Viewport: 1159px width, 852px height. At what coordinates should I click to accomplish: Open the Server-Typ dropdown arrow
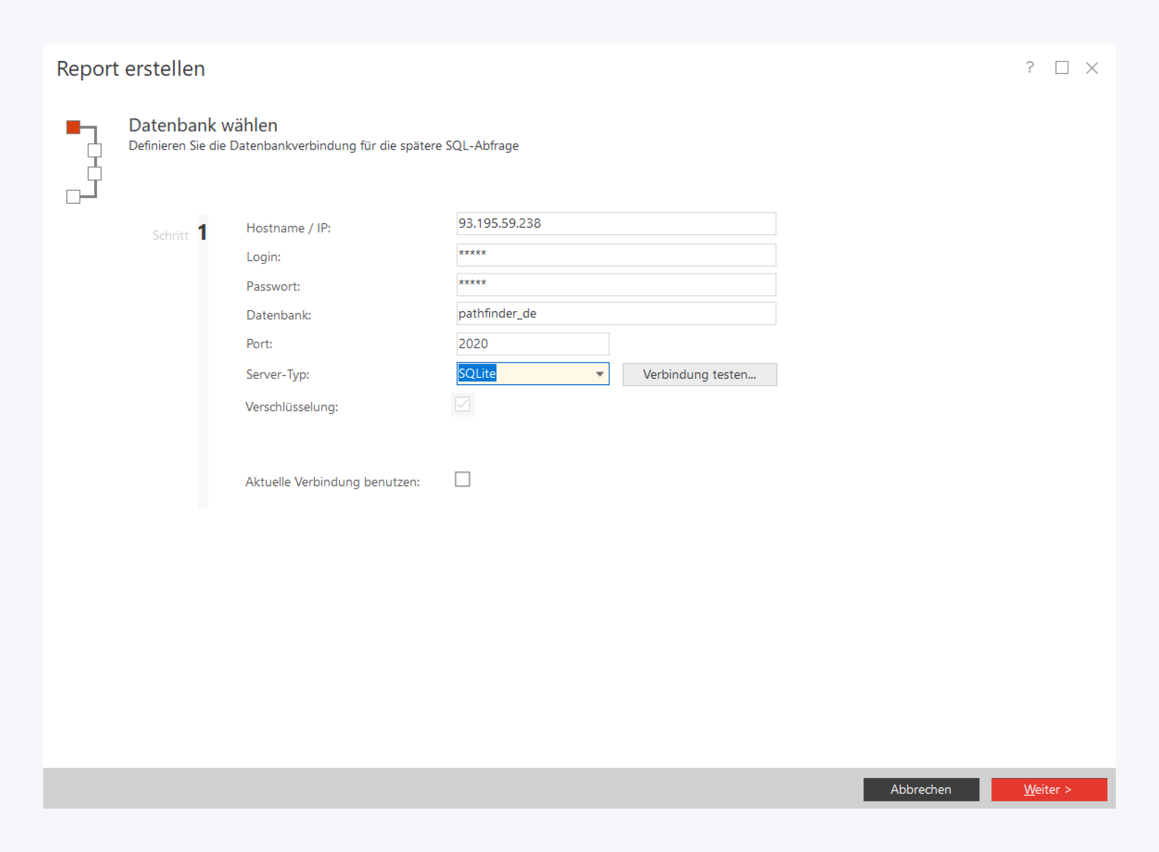tap(599, 374)
